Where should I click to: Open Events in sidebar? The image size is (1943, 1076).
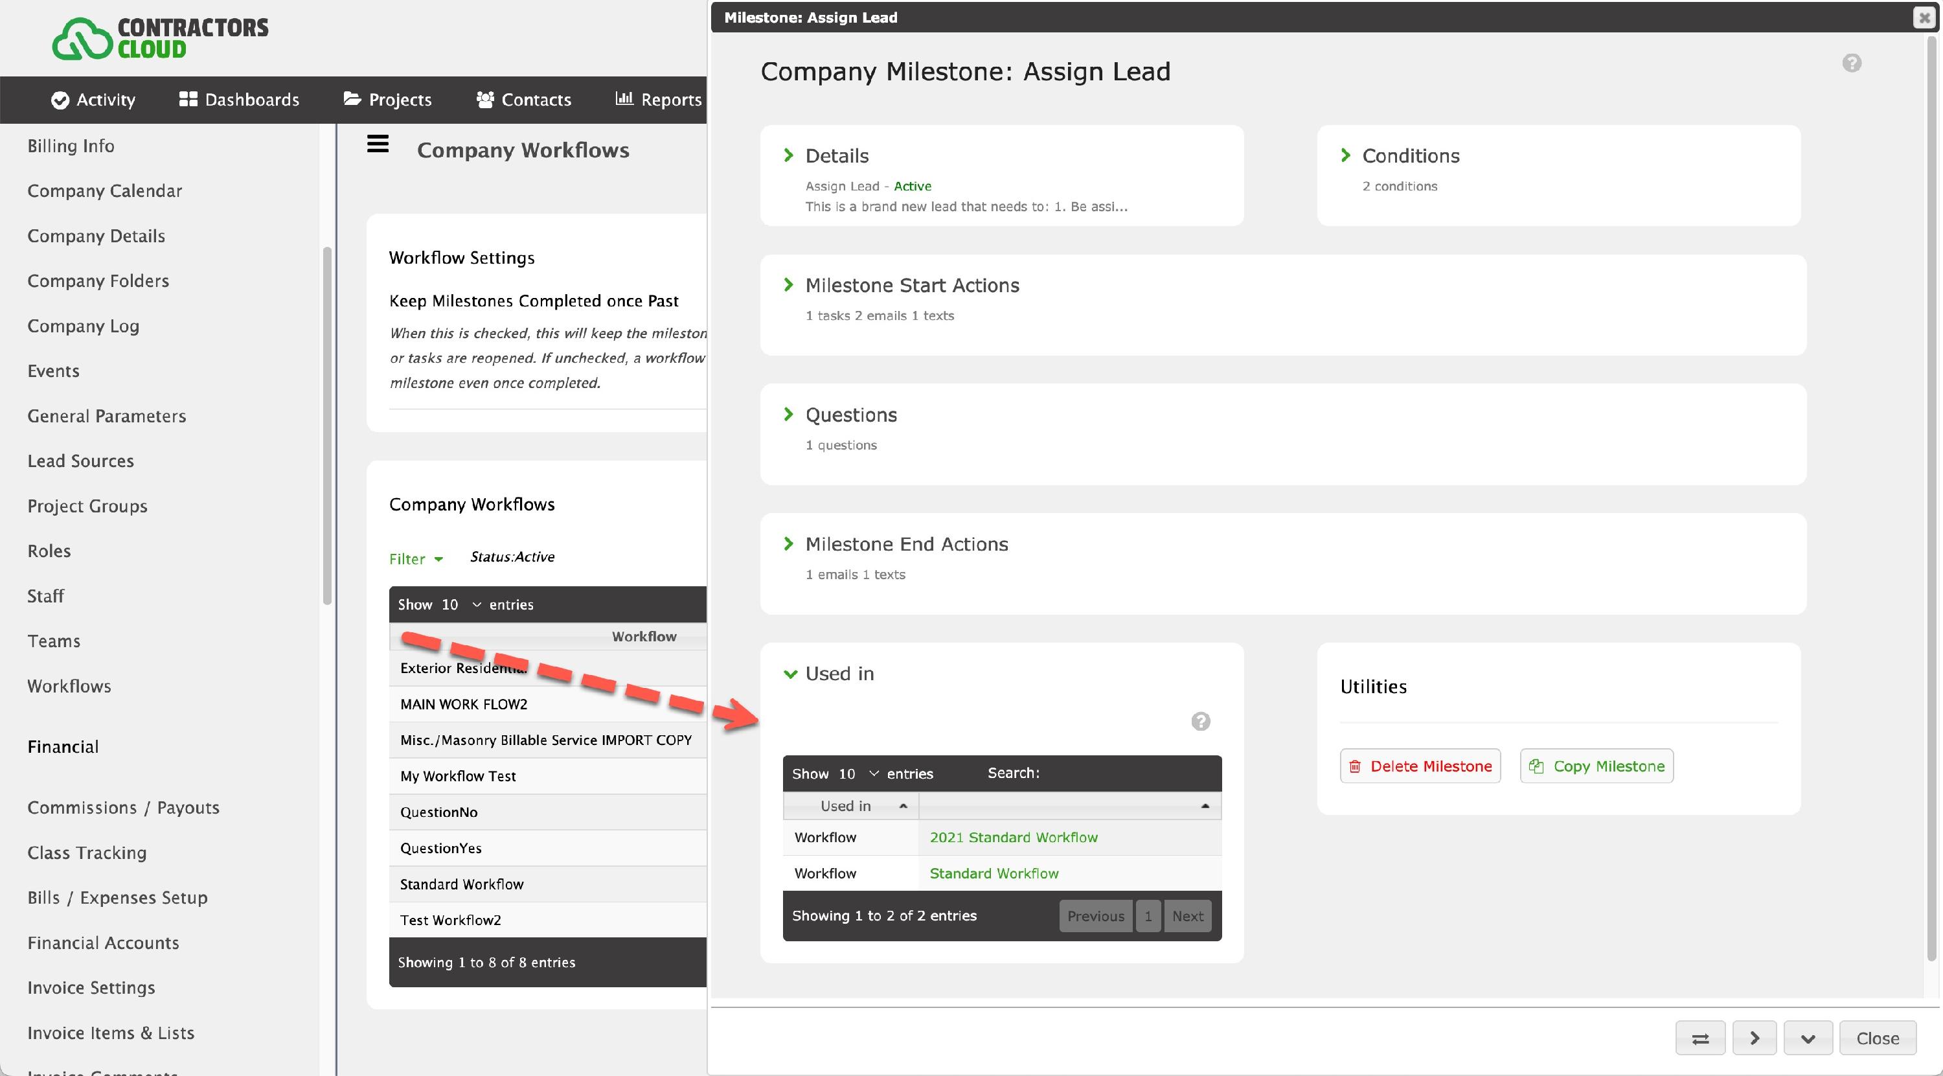pos(53,371)
